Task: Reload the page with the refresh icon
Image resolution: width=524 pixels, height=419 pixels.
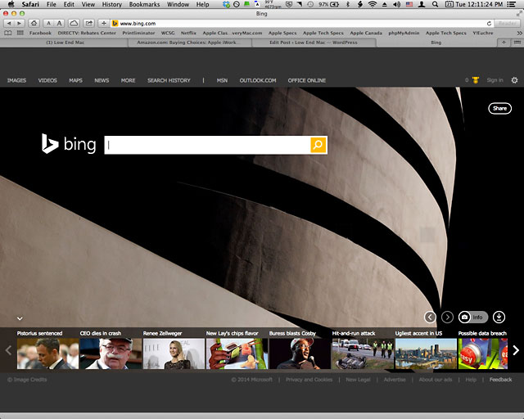Action: point(489,24)
